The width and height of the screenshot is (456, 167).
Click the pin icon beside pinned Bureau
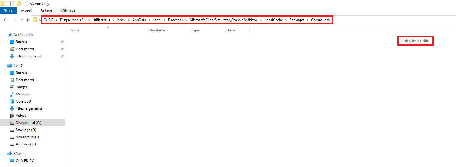(62, 42)
